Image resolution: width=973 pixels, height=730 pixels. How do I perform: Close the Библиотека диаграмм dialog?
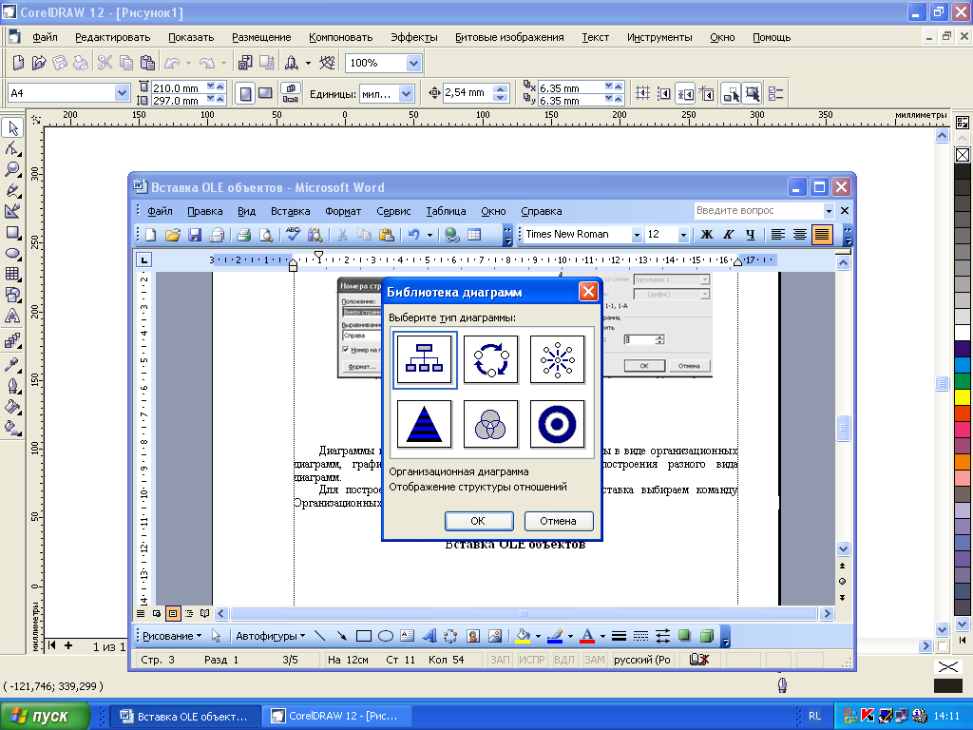pyautogui.click(x=587, y=291)
